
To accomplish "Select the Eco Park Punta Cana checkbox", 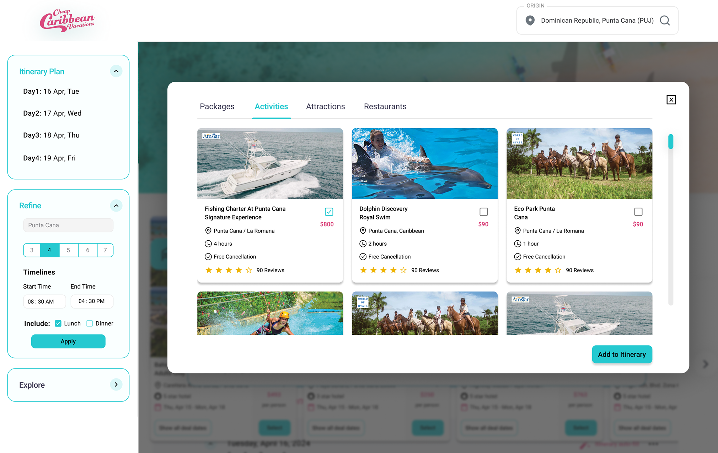I will pos(638,212).
